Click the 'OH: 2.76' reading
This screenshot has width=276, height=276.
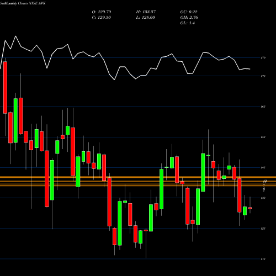189,18
